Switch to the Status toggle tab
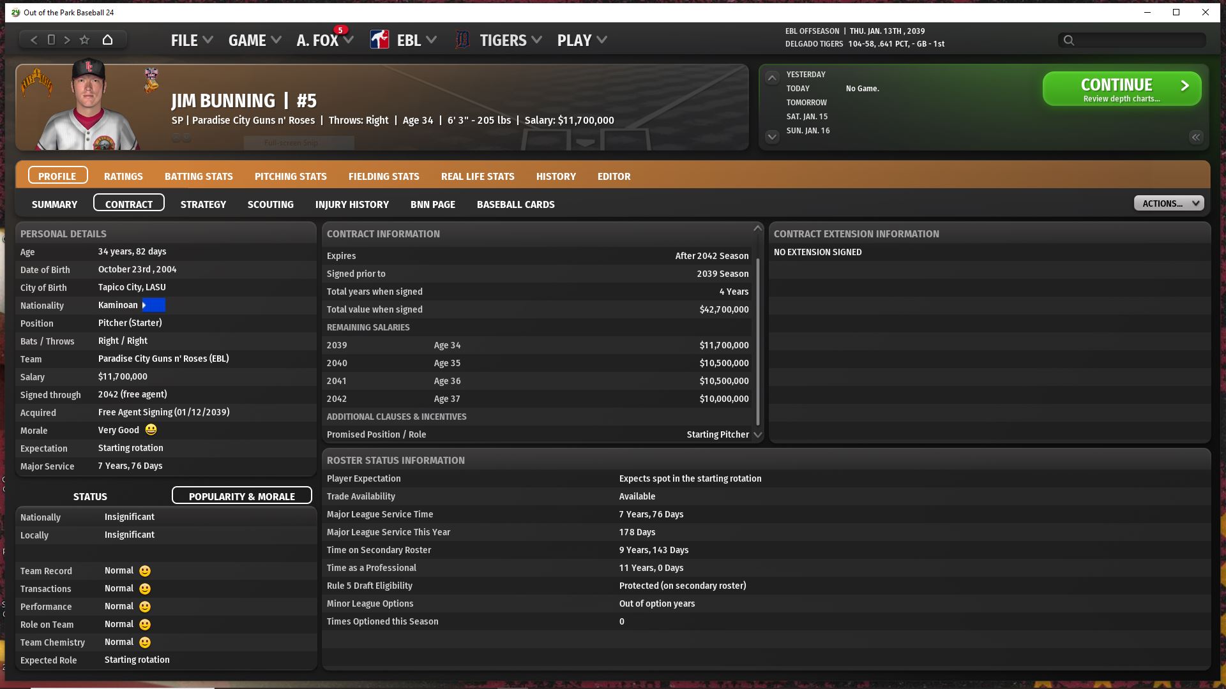 [90, 496]
